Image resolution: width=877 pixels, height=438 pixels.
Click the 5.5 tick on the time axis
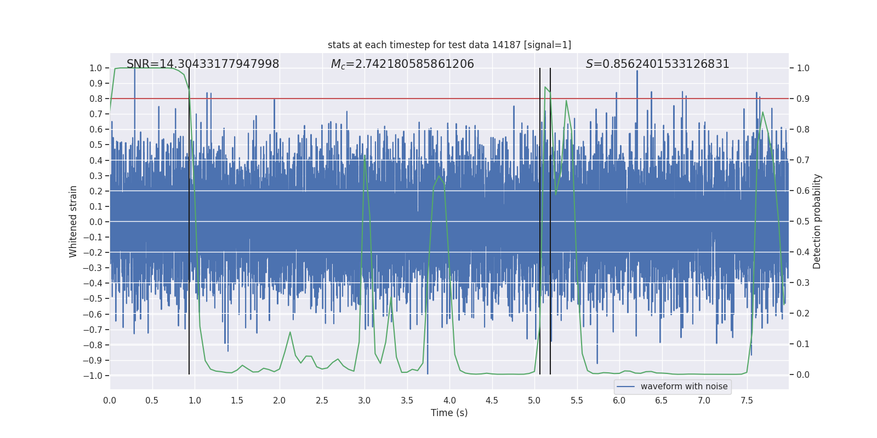(x=577, y=400)
